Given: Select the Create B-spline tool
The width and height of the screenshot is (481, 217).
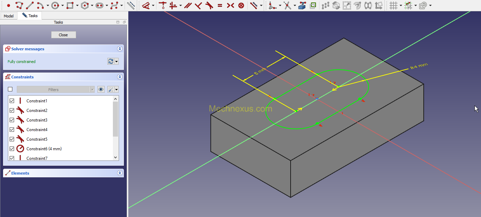Looking at the screenshot, I should click(115, 5).
